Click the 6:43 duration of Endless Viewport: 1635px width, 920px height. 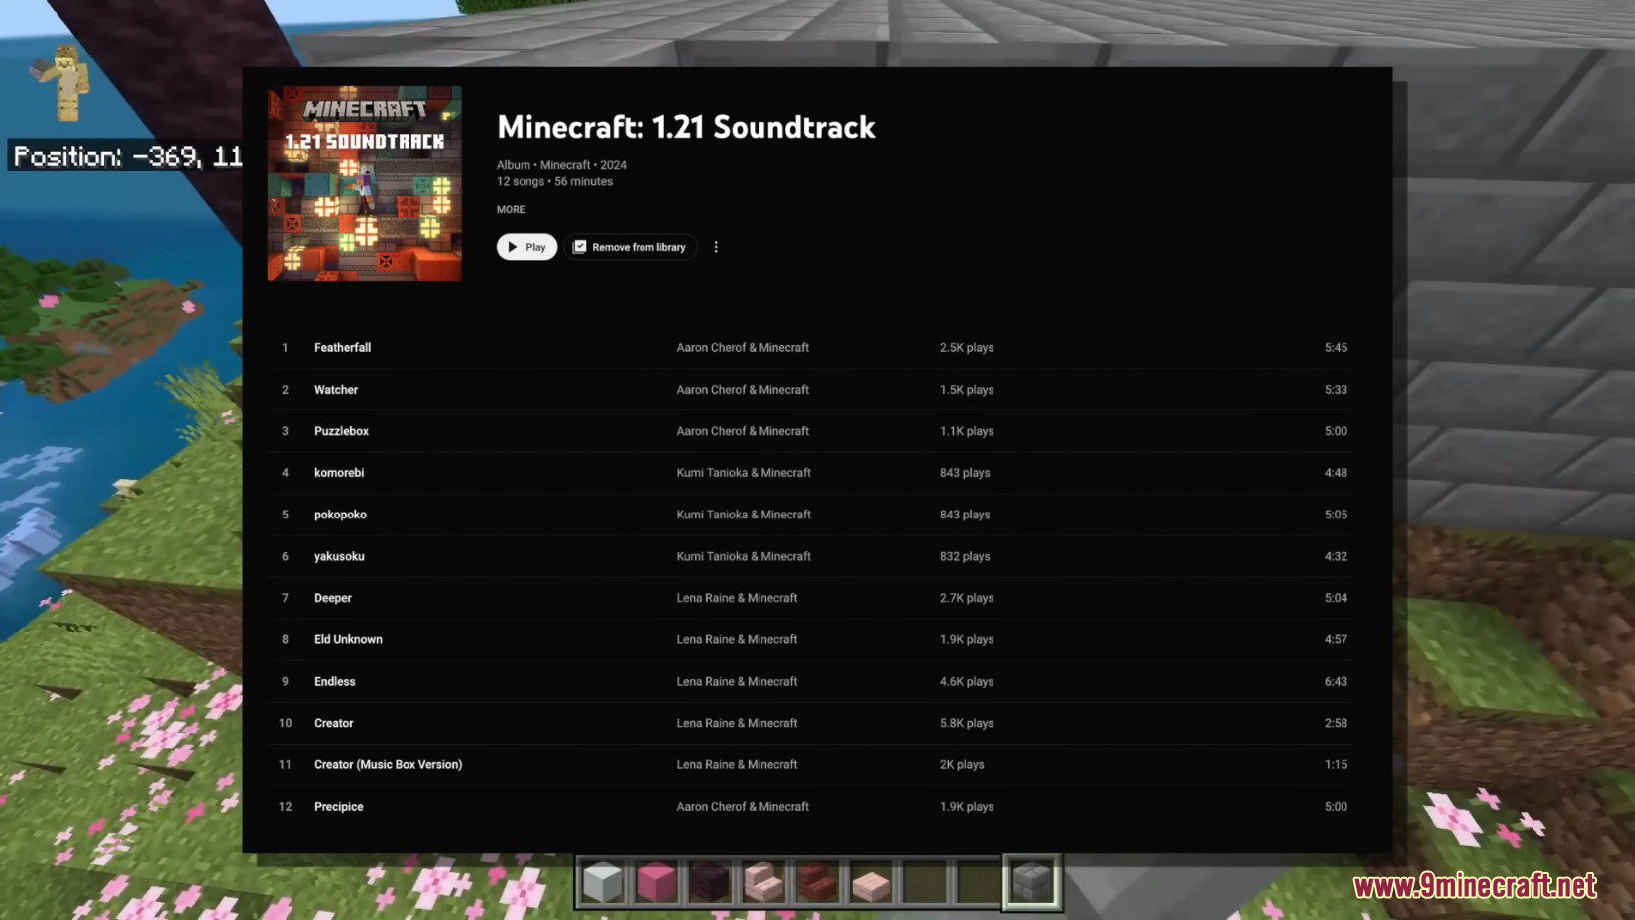coord(1336,681)
